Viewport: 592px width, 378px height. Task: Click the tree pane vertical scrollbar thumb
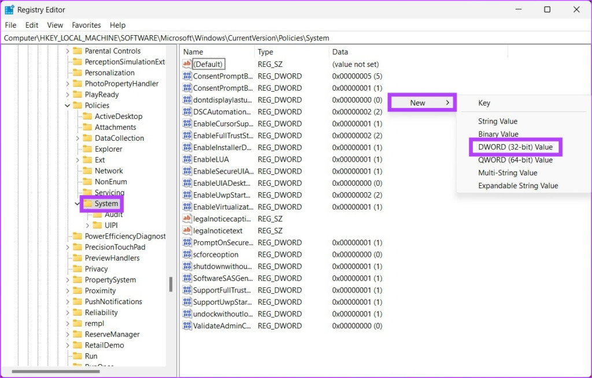point(171,285)
